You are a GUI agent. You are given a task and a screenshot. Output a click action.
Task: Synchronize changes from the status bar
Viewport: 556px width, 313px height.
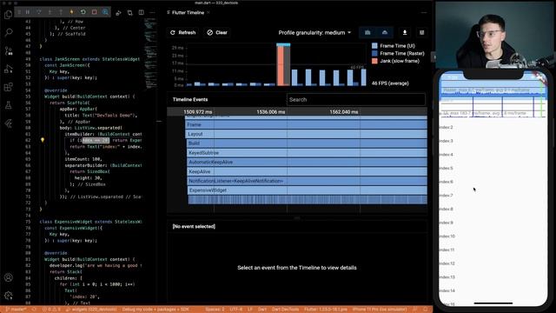click(x=35, y=310)
